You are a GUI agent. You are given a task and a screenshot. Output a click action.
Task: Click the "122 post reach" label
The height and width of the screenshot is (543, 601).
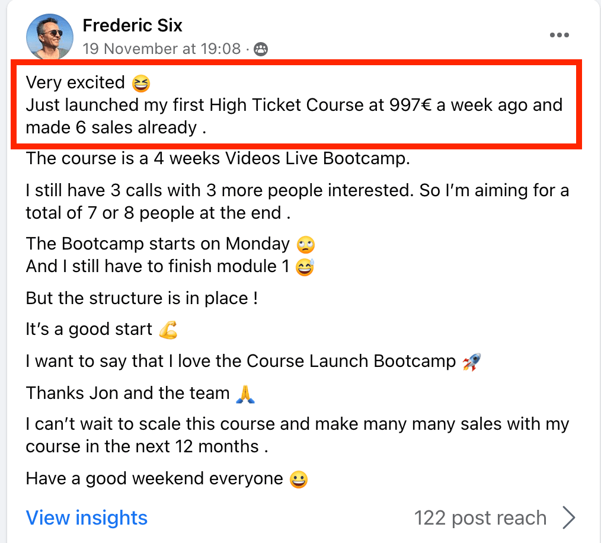480,518
